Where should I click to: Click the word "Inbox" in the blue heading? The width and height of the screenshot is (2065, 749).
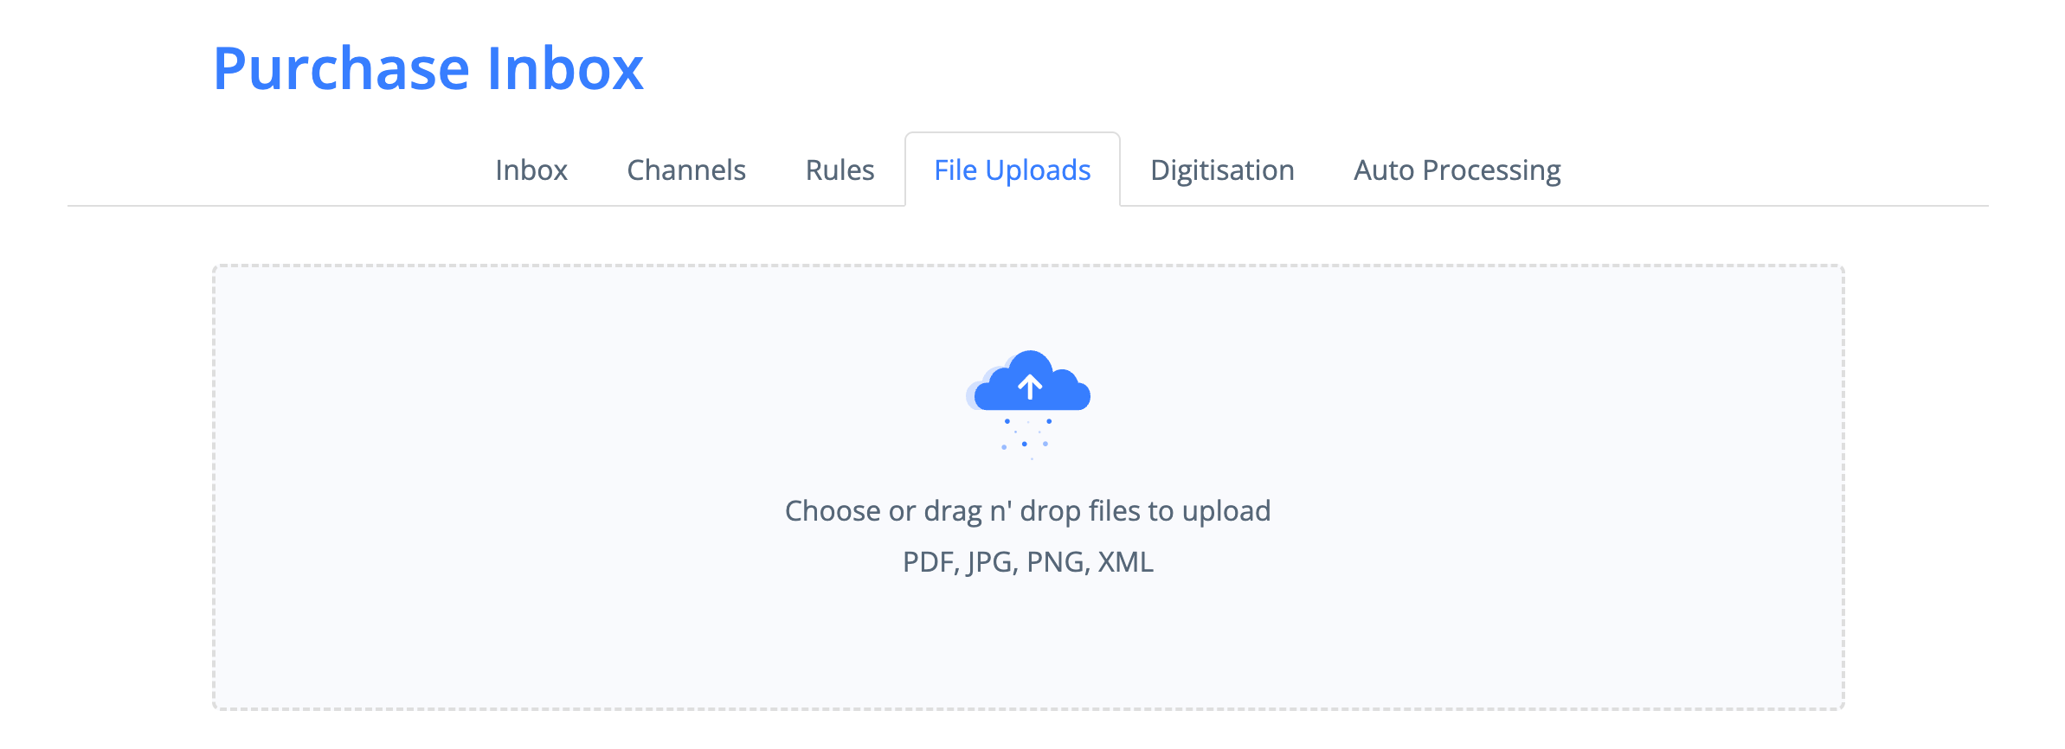point(565,68)
